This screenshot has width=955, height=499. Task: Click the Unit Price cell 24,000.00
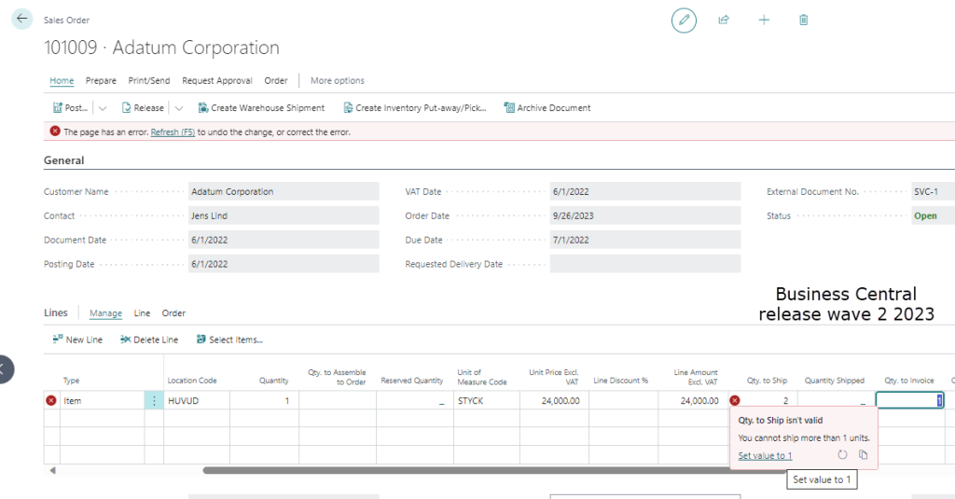(x=554, y=400)
